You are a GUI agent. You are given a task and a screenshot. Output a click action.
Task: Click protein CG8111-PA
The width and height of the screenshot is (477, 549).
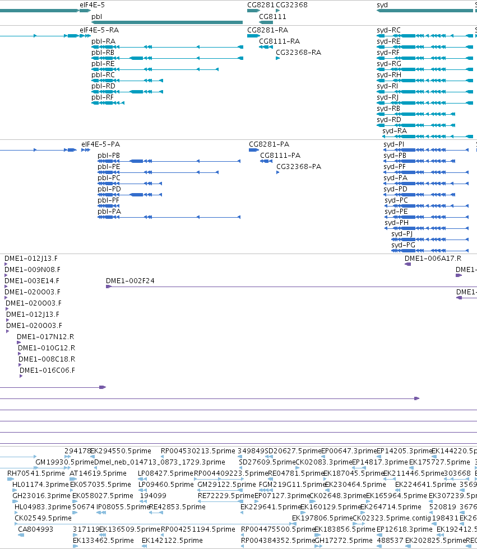click(x=266, y=161)
